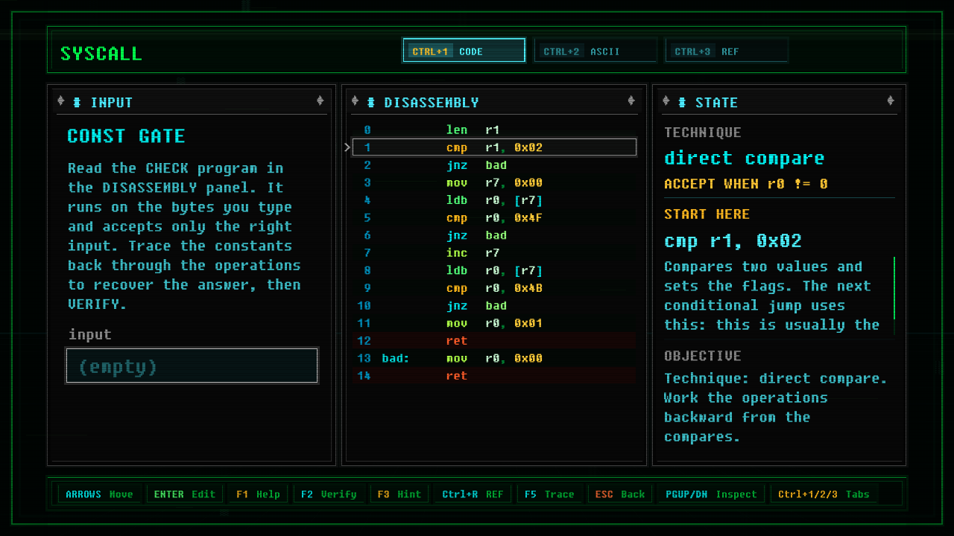Screen dimensions: 954x536
Task: Click 'ACCEPT WHEN r0 != 0' text
Action: [745, 184]
